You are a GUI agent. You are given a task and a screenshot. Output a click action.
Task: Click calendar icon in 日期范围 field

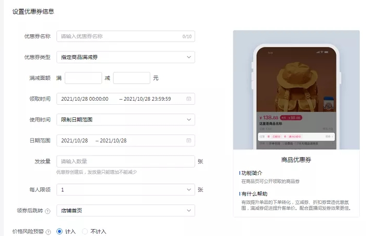[189, 141]
